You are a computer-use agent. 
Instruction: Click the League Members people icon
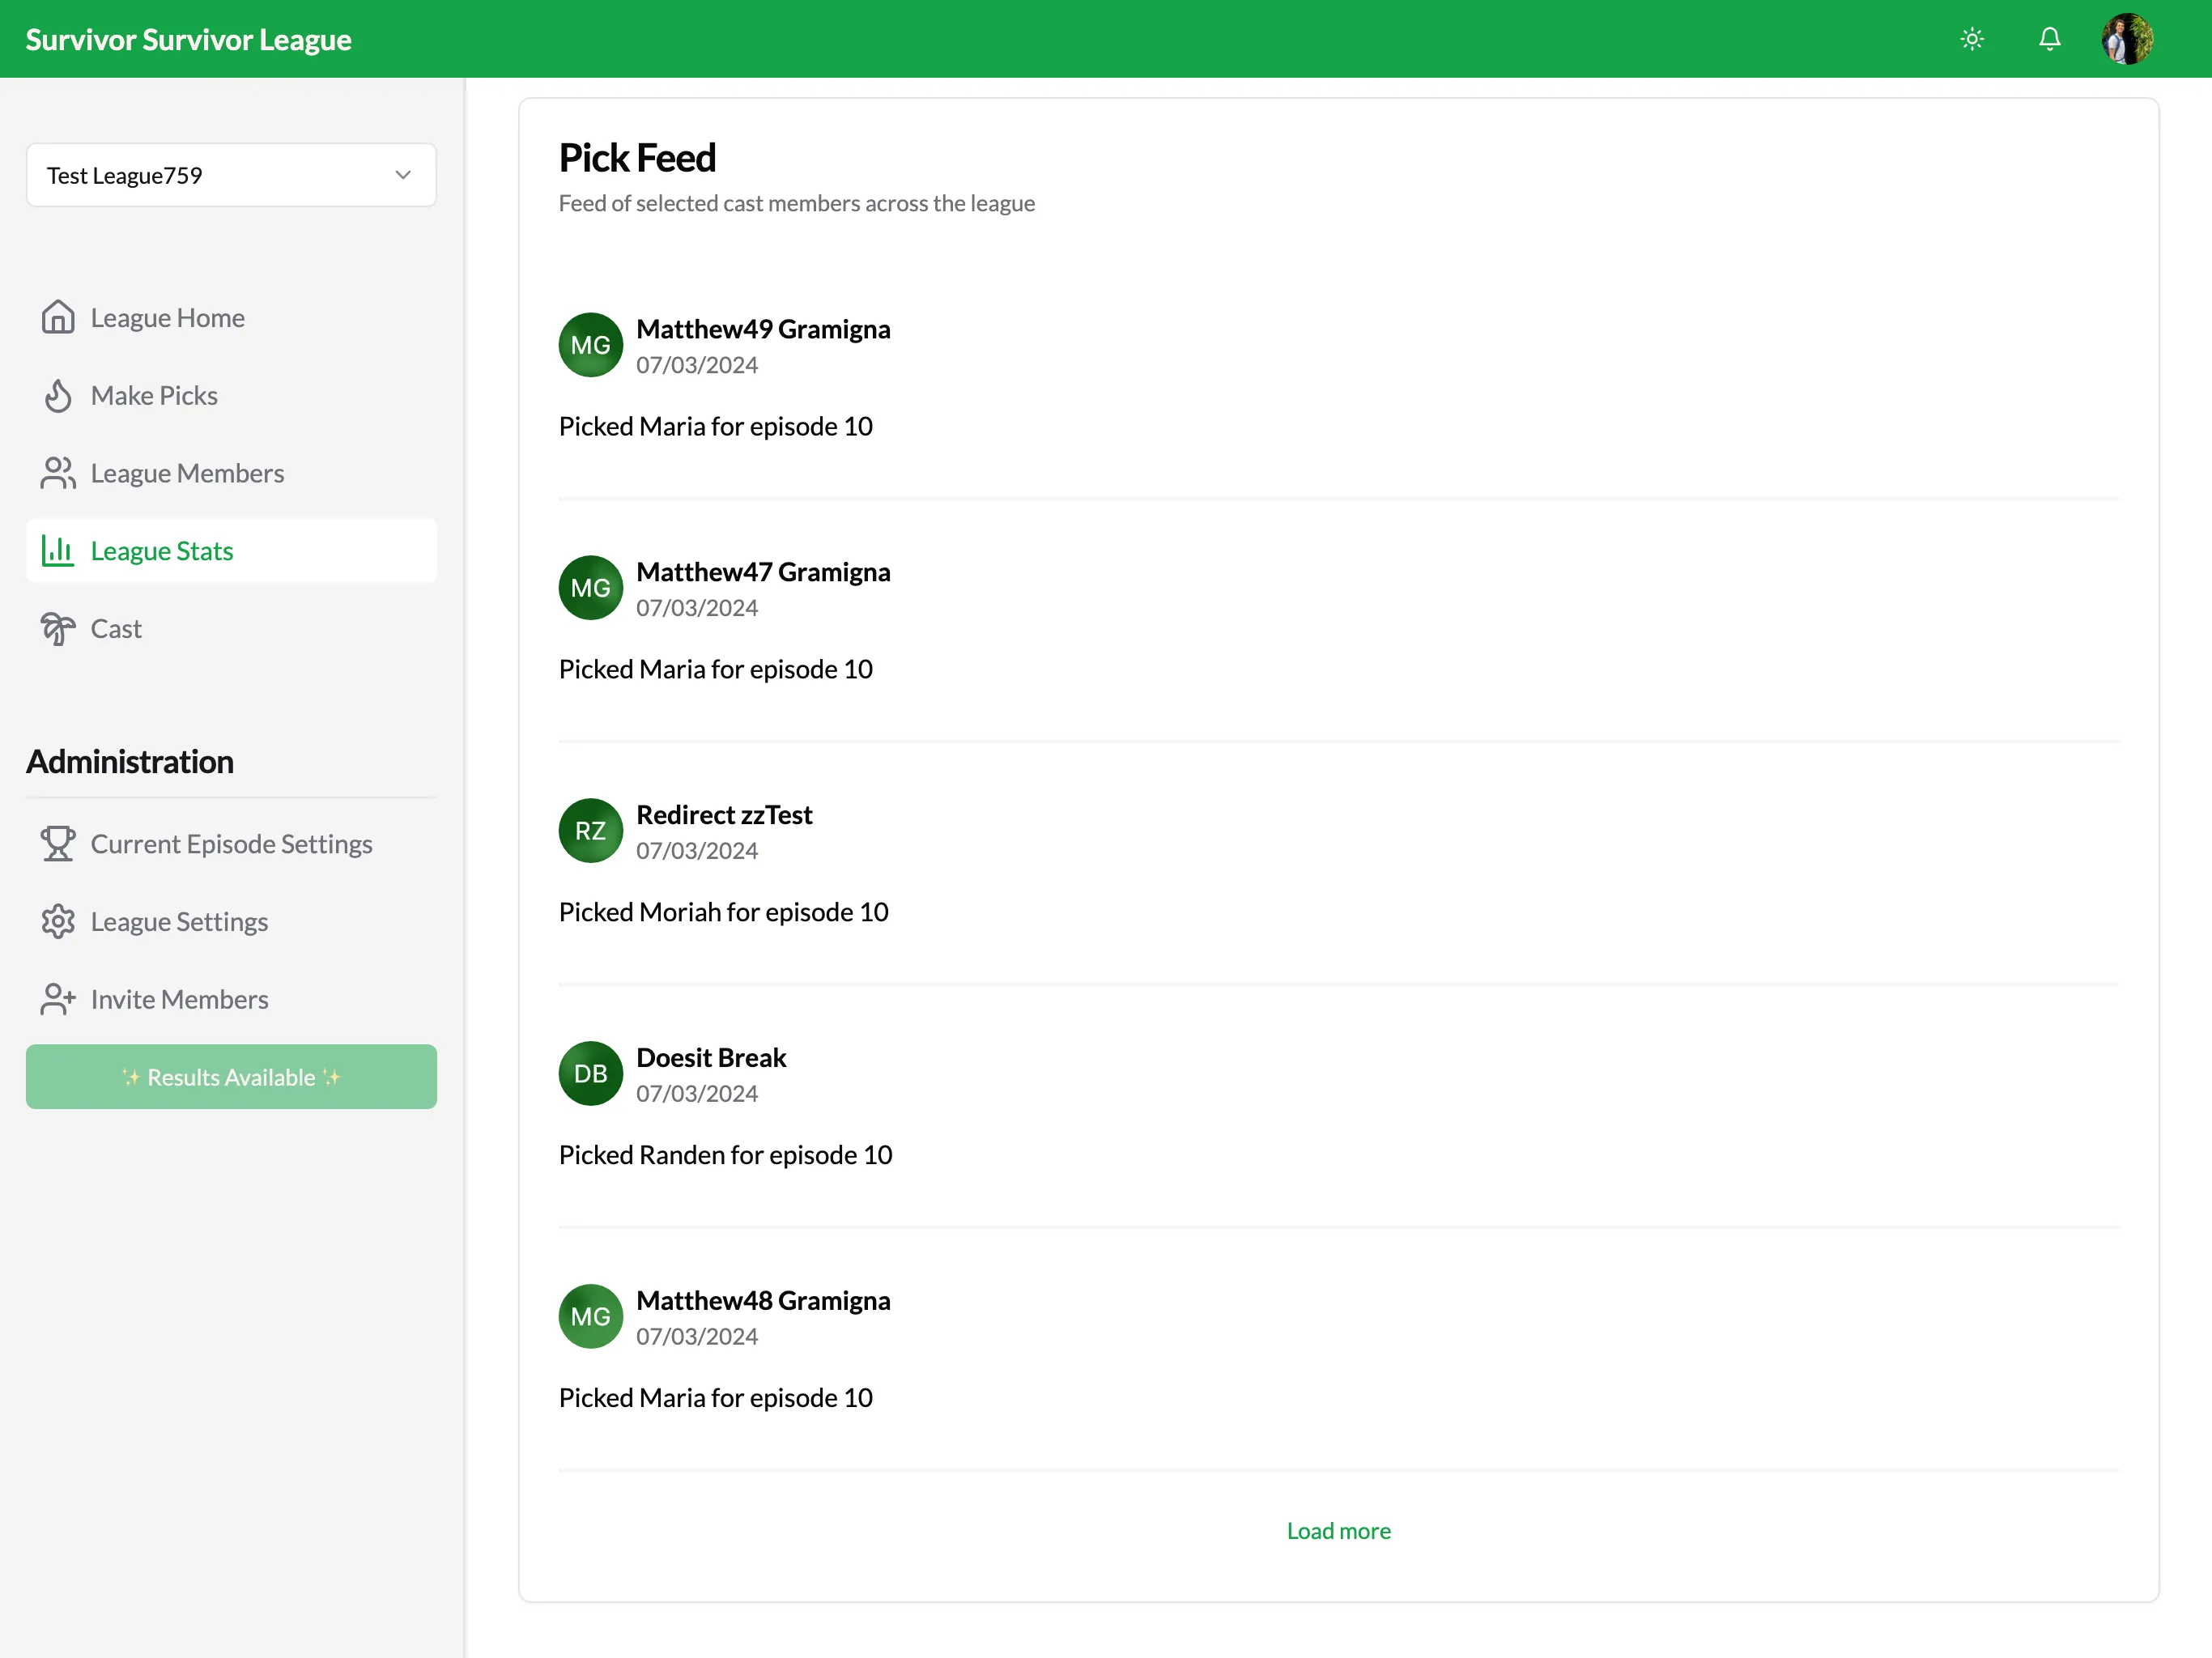click(56, 472)
